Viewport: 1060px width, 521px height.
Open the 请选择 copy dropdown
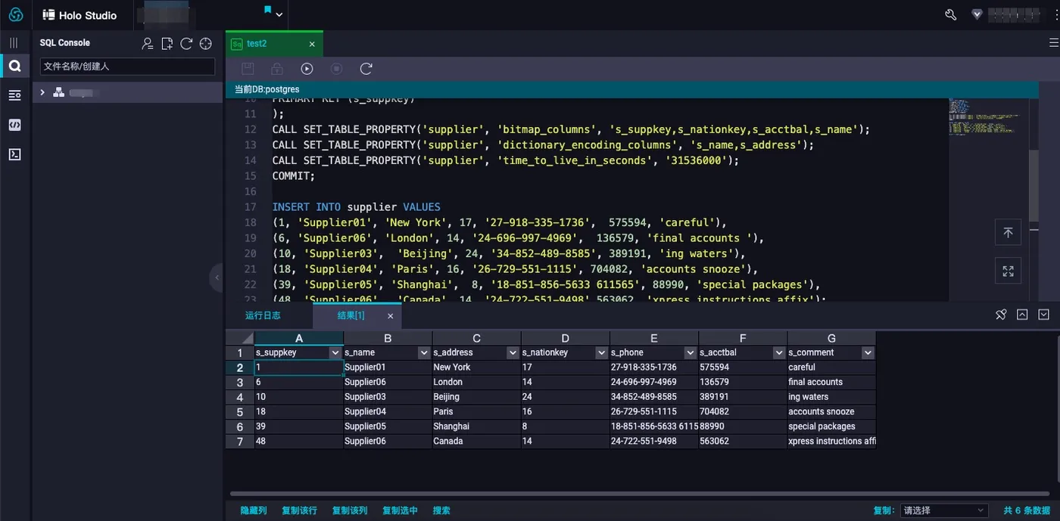point(943,510)
